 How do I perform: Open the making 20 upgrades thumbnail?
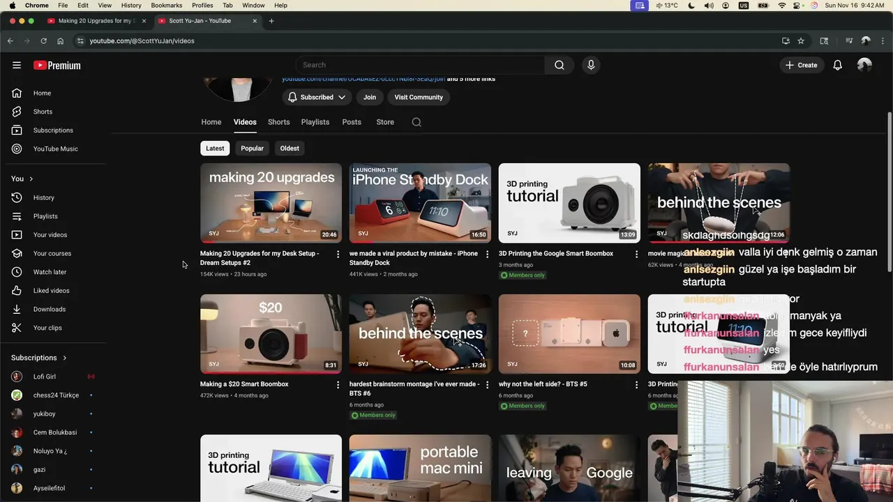(x=271, y=203)
